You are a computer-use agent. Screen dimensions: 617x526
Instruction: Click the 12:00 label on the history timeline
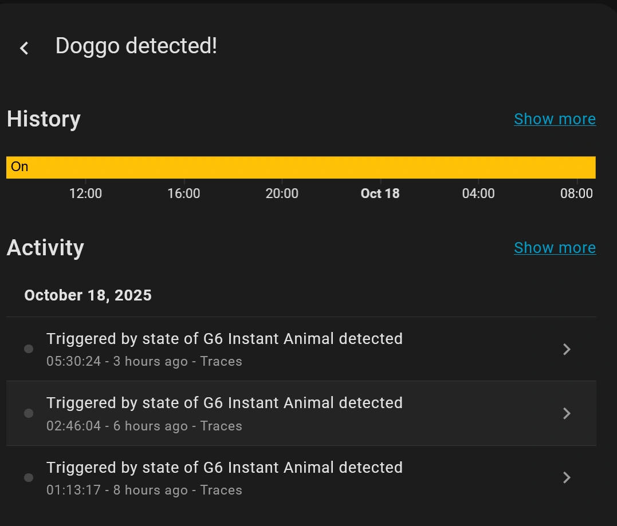click(x=85, y=193)
